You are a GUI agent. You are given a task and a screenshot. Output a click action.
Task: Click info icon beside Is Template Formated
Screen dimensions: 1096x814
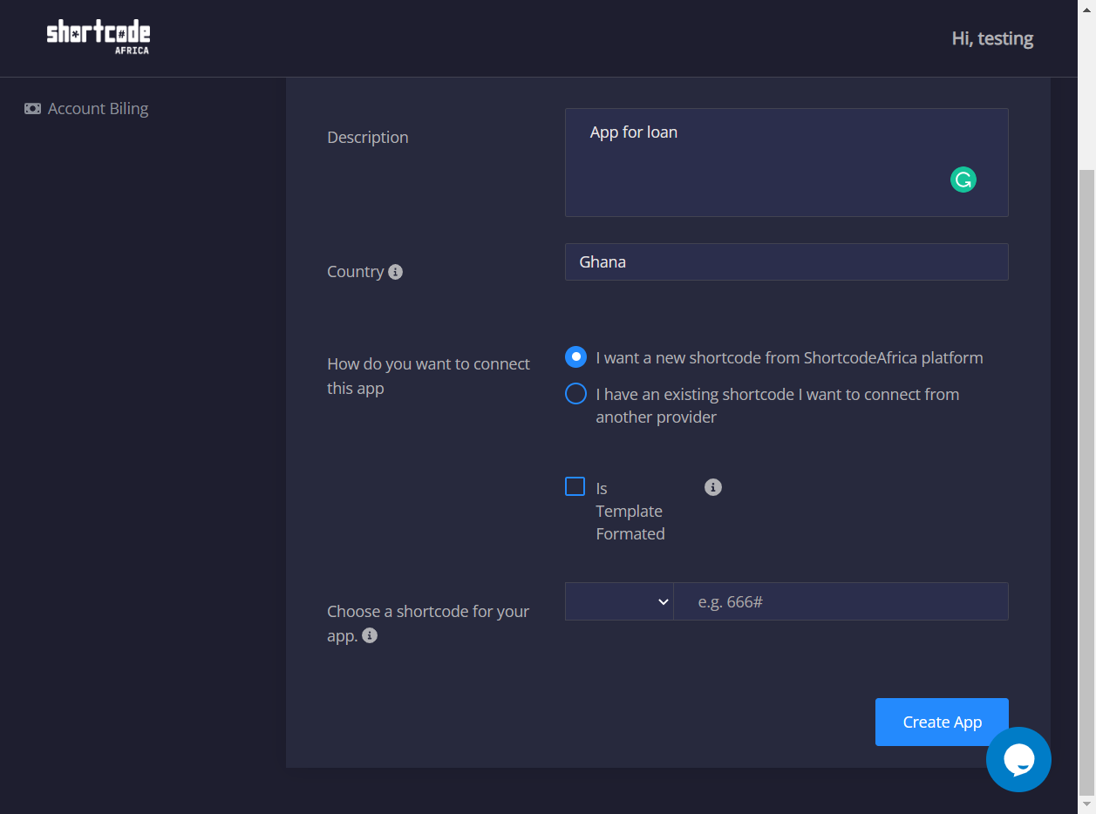tap(713, 487)
